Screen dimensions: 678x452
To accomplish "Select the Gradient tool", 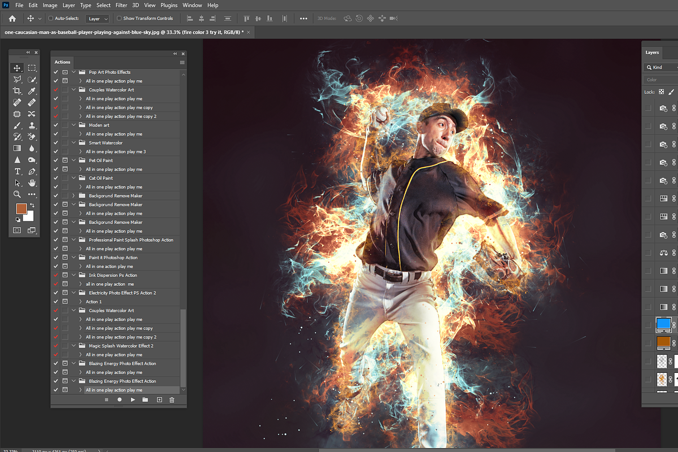I will [17, 148].
